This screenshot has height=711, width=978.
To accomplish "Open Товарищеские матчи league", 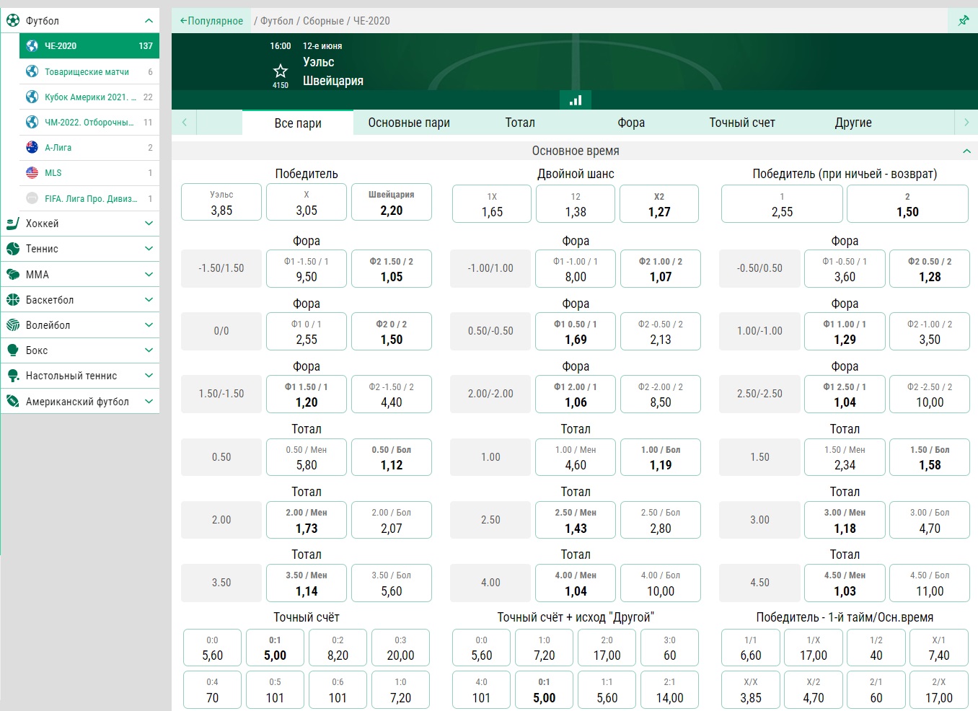I will coord(89,71).
